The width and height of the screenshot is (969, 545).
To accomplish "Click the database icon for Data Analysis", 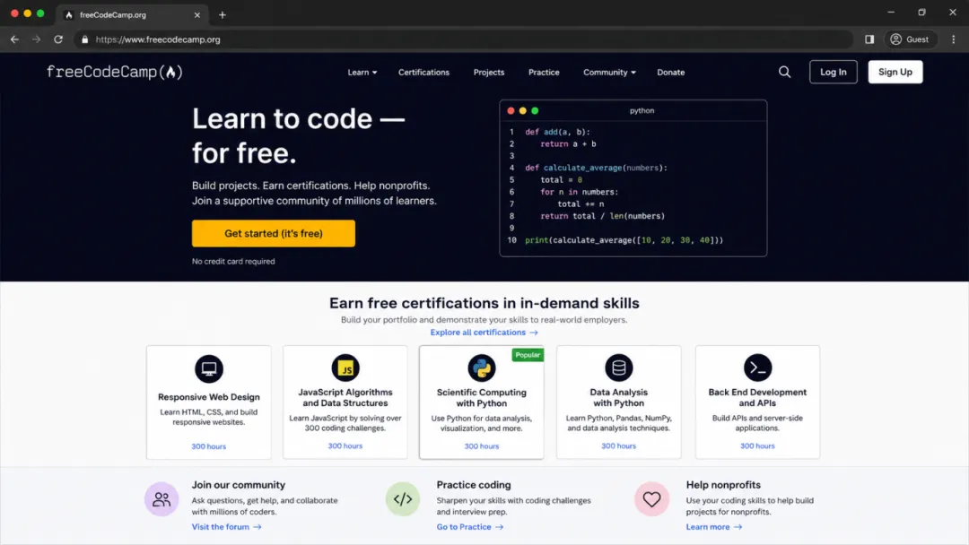I will 618,368.
